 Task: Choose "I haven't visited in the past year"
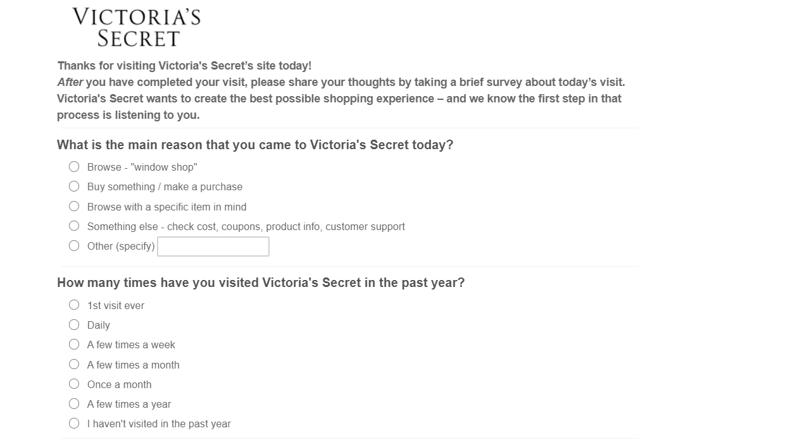click(74, 424)
